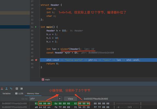The width and height of the screenshot is (157, 109).
Task: Click the green run arrow beside main()
Action: click(x=36, y=27)
